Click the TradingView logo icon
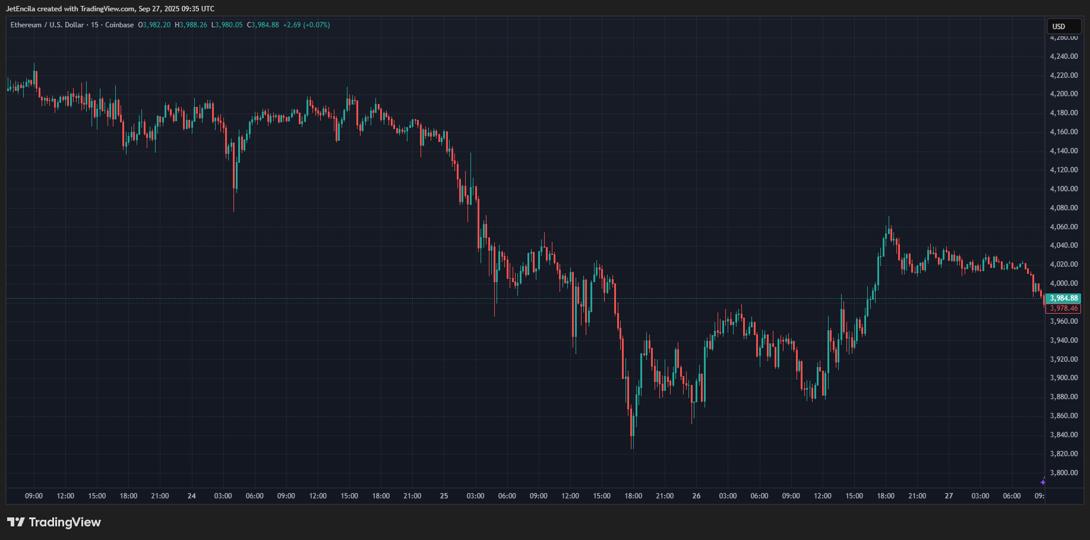The width and height of the screenshot is (1090, 540). click(16, 522)
